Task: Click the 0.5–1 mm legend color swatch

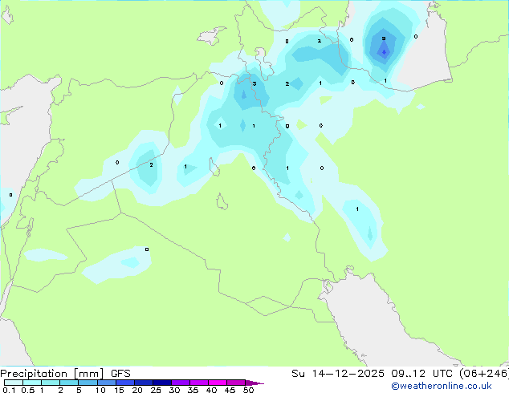Action: click(x=32, y=383)
